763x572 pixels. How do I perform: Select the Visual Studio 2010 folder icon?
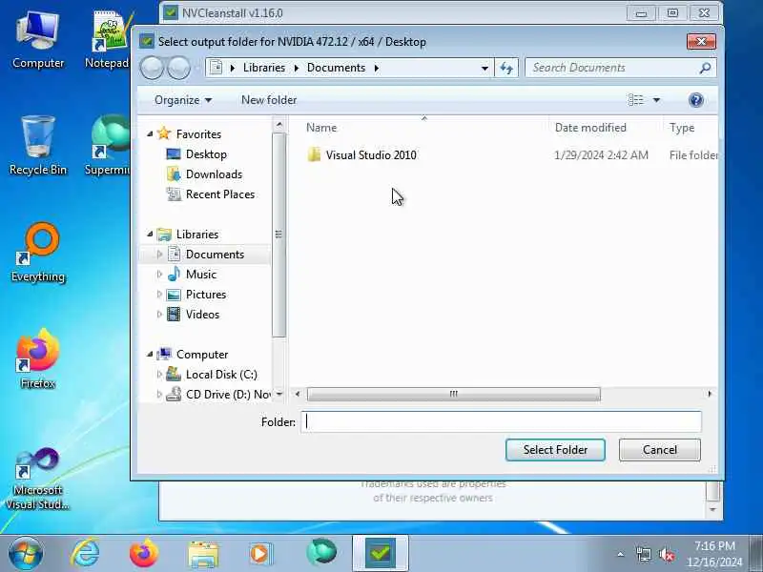coord(315,154)
